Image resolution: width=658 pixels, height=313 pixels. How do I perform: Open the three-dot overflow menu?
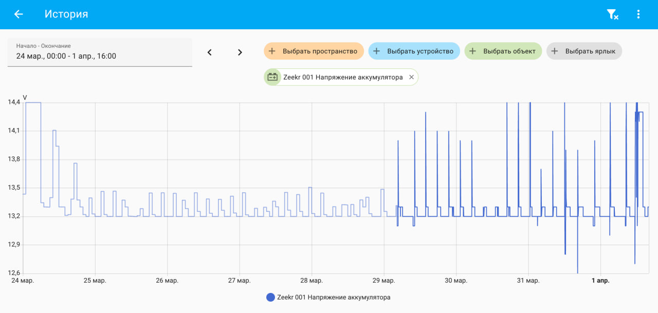tap(638, 14)
